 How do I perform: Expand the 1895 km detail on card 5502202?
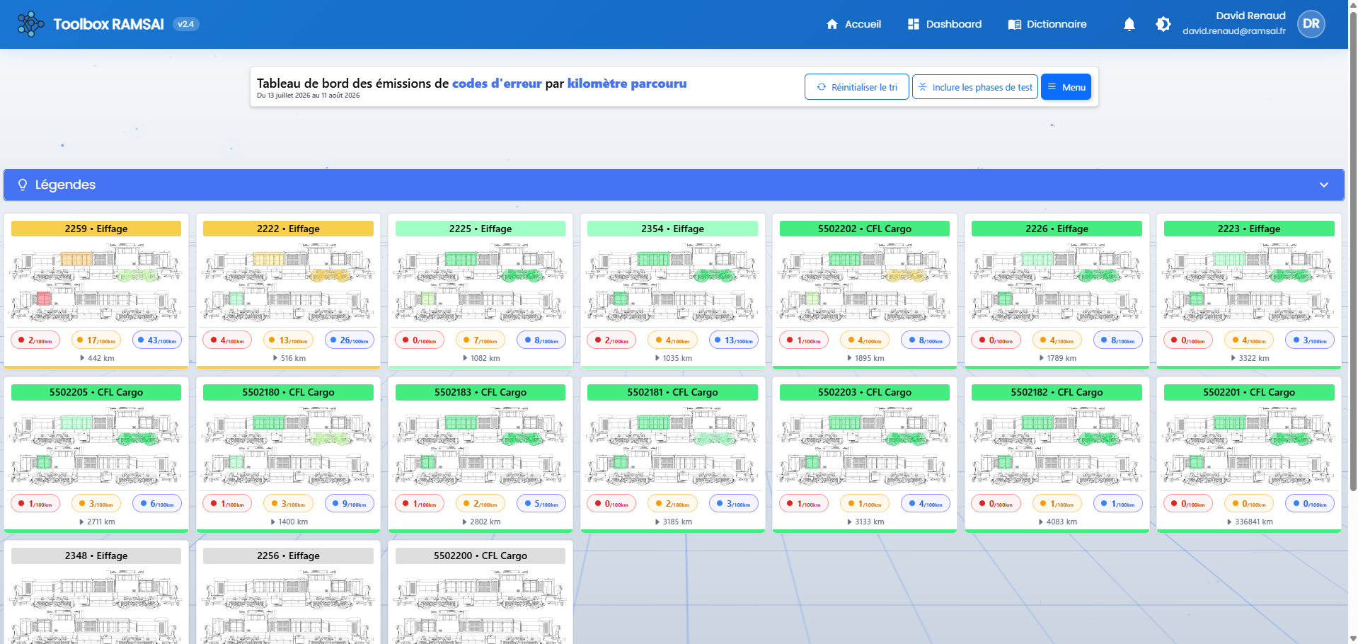(865, 358)
